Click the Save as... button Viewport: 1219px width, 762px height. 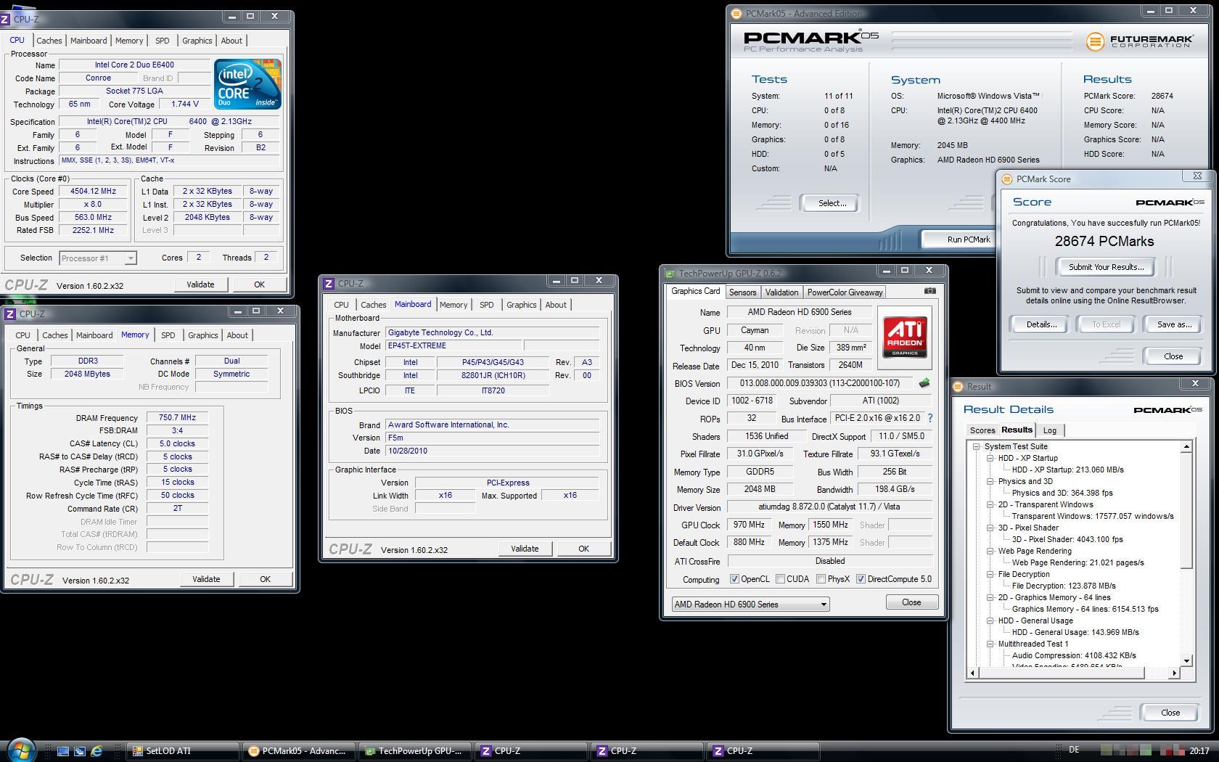click(x=1174, y=324)
